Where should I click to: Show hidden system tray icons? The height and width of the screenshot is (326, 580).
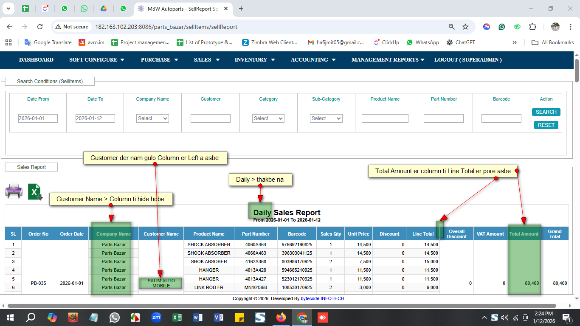484,318
